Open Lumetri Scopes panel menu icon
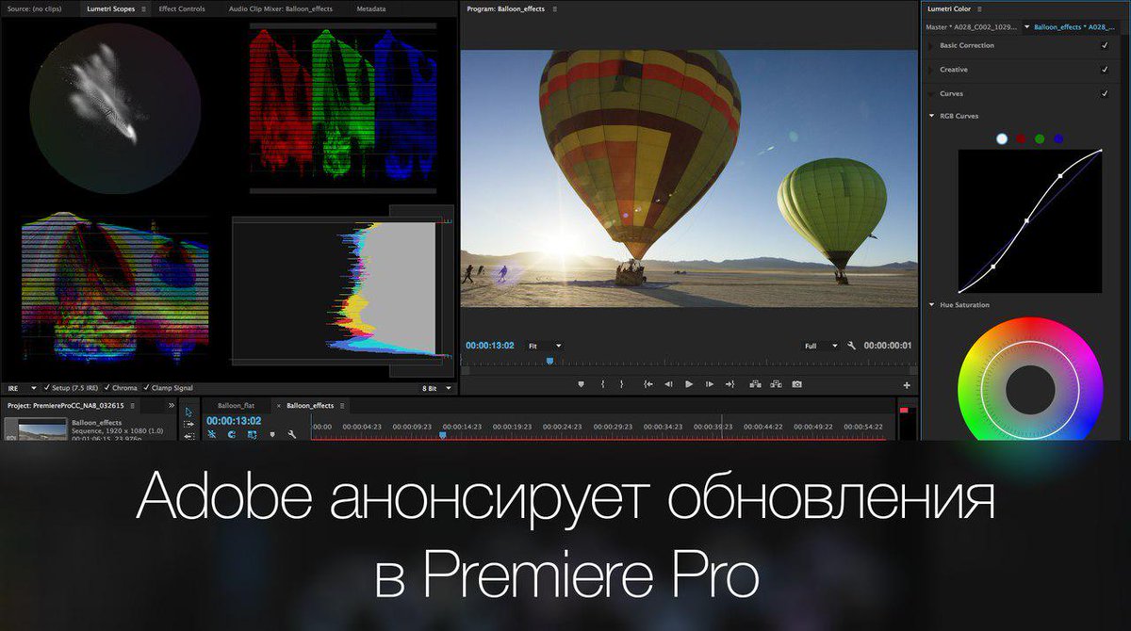 (x=143, y=8)
